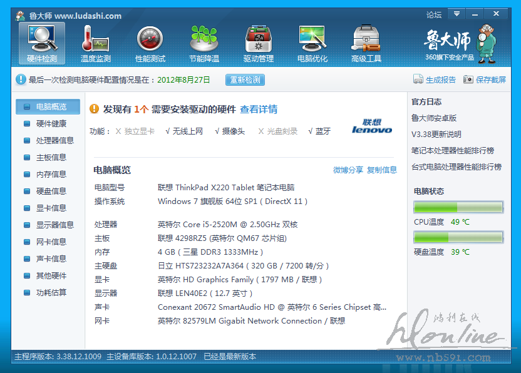
Task: Click the Windows 7 旗舰版 operating system text
Action: [232, 202]
